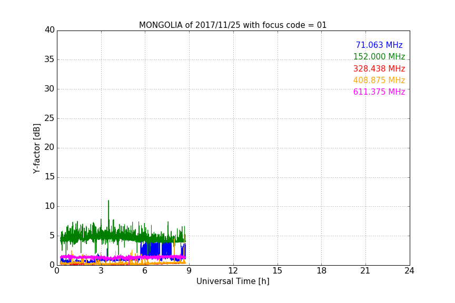455x303 pixels.
Task: Click the y-axis tick label 40
Action: tap(50, 30)
